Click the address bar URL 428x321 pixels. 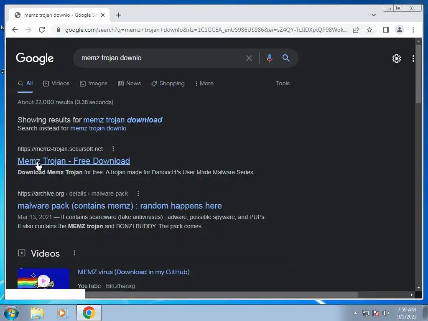click(206, 30)
